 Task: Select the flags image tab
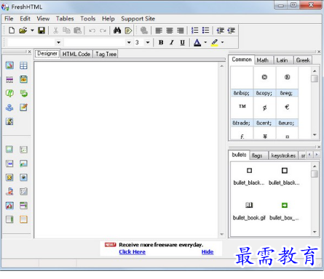(257, 155)
